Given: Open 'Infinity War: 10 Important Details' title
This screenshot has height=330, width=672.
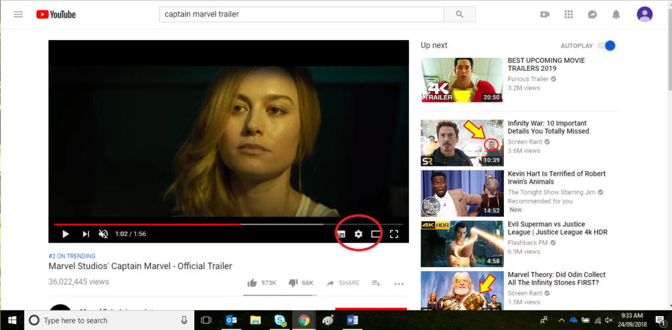Looking at the screenshot, I should tap(548, 127).
